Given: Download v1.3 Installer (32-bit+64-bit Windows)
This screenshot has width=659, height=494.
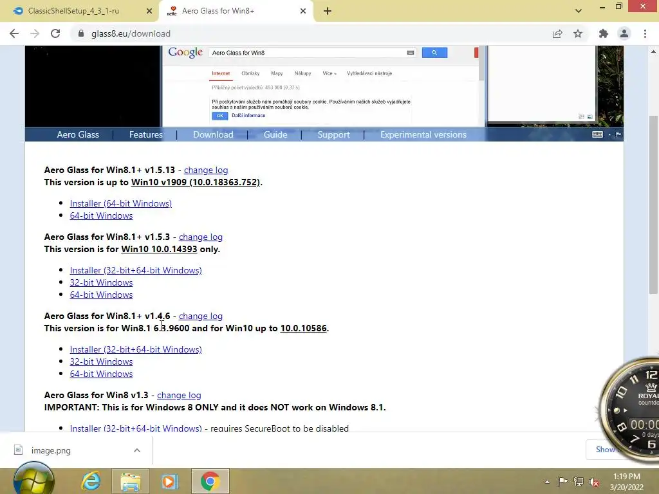Looking at the screenshot, I should 136,428.
